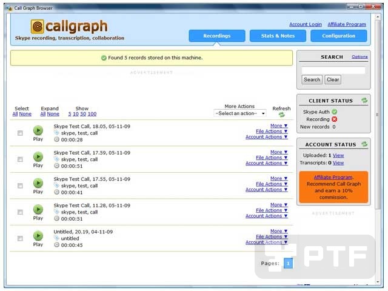Open the Configuration tab
The image size is (388, 291).
click(339, 36)
